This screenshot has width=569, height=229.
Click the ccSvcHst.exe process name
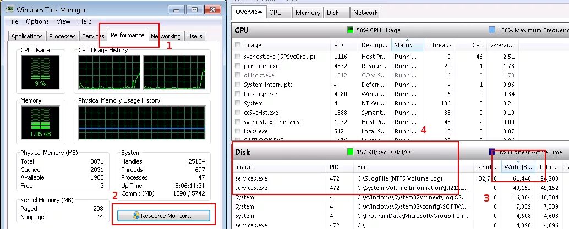[261, 113]
